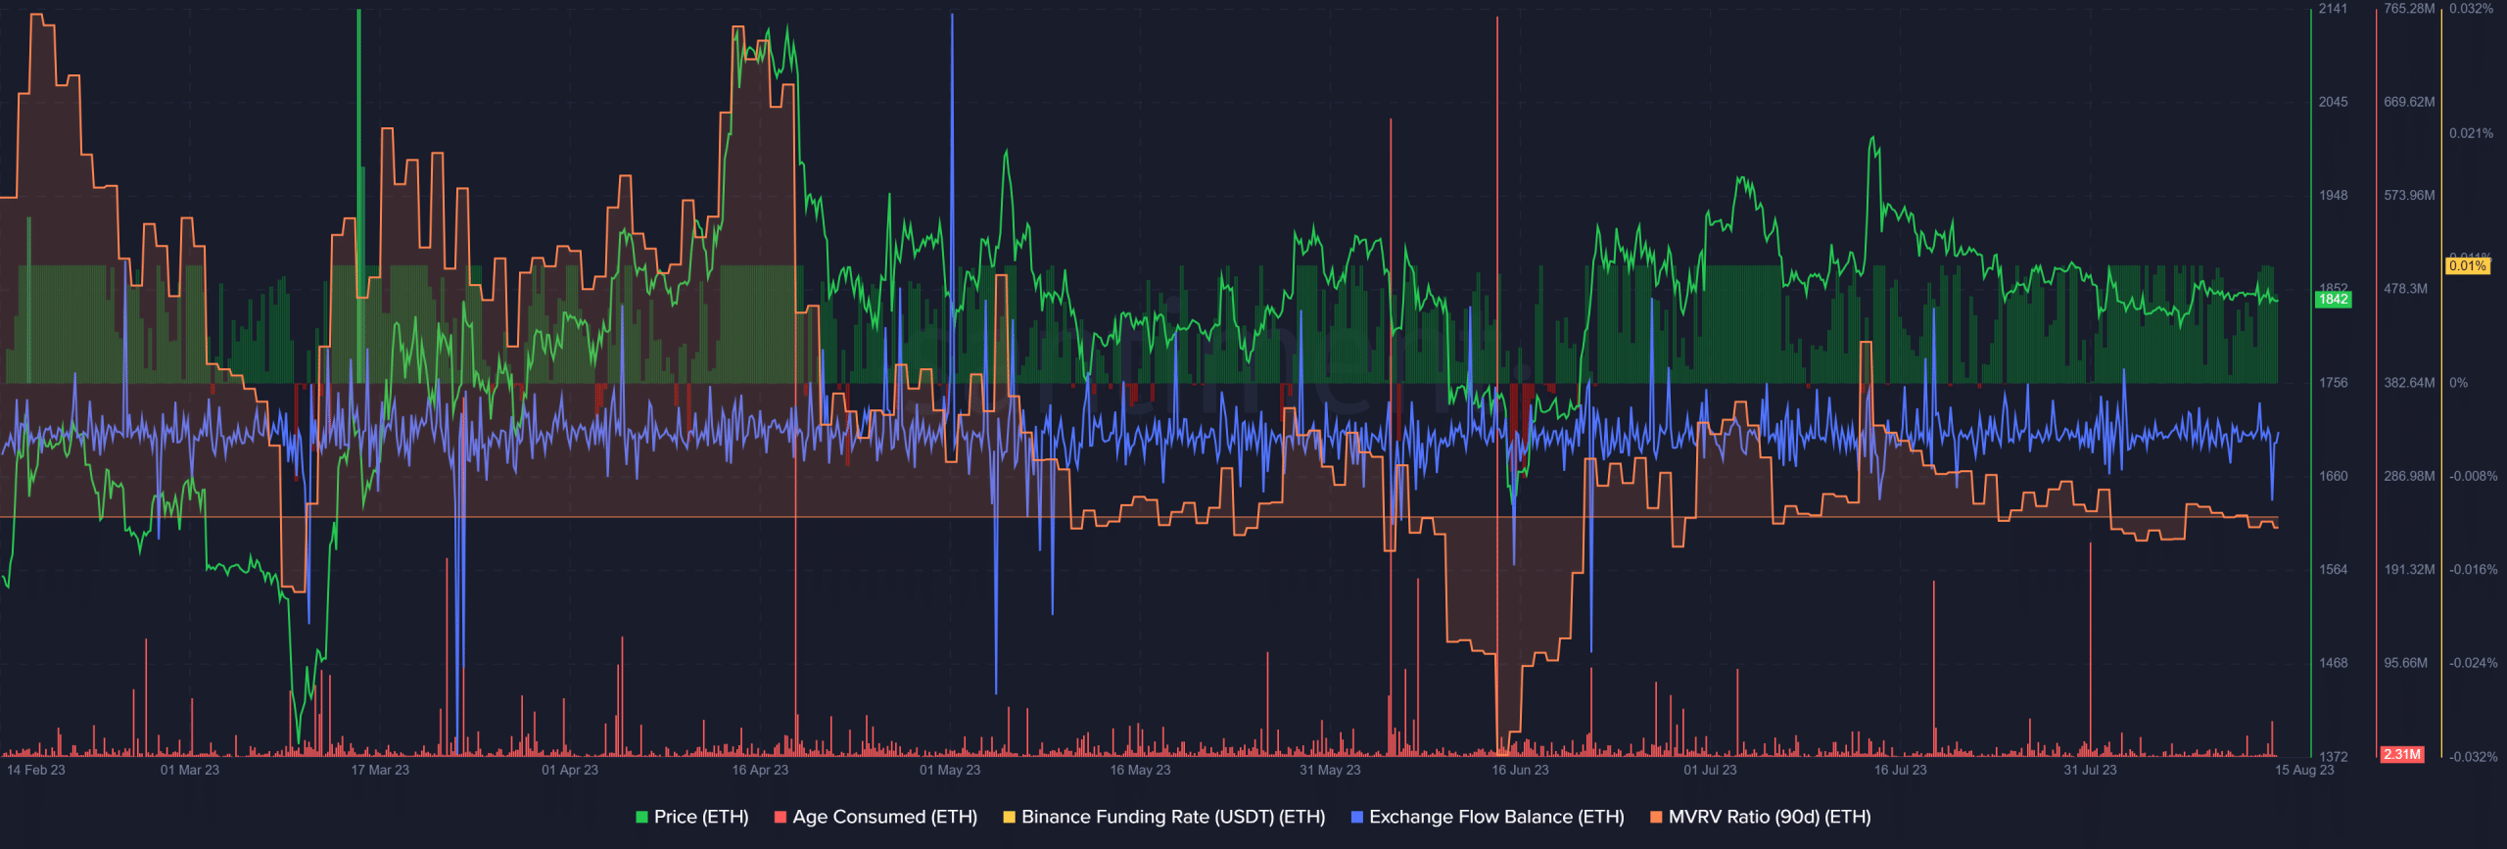Click the orange MVRV Ratio (90d) swatch
The width and height of the screenshot is (2507, 849).
(x=1656, y=817)
